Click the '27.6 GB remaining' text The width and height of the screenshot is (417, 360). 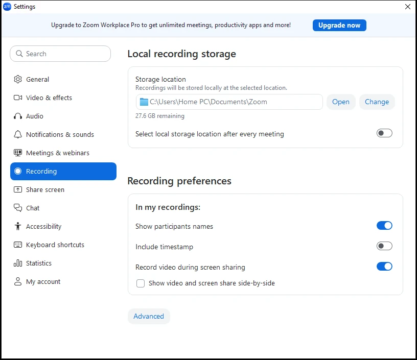click(x=160, y=116)
